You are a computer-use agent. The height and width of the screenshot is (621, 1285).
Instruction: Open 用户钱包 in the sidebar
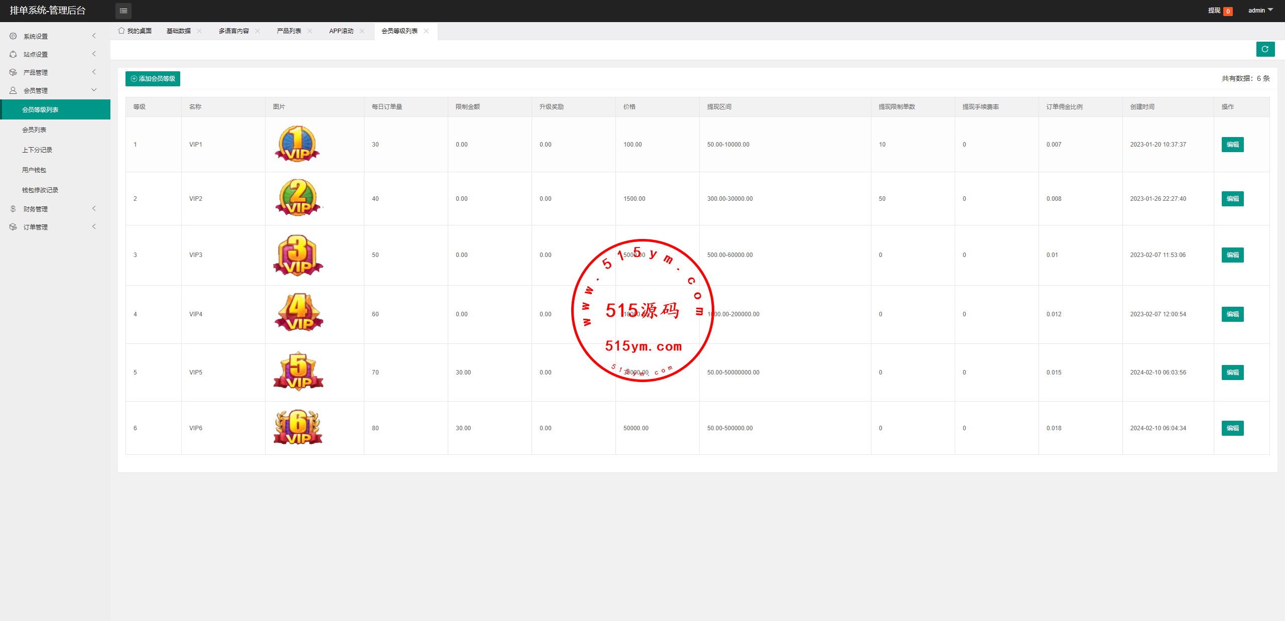coord(34,170)
